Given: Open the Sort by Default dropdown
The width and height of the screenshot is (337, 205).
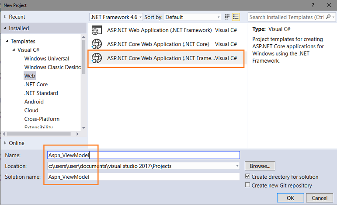Looking at the screenshot, I should coord(193,17).
